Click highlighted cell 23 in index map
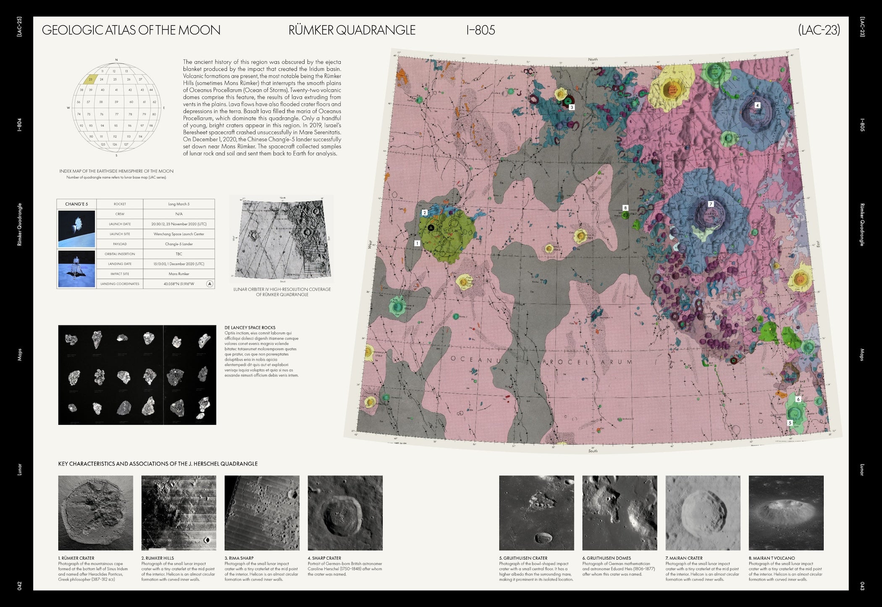882x607 pixels. (x=91, y=79)
